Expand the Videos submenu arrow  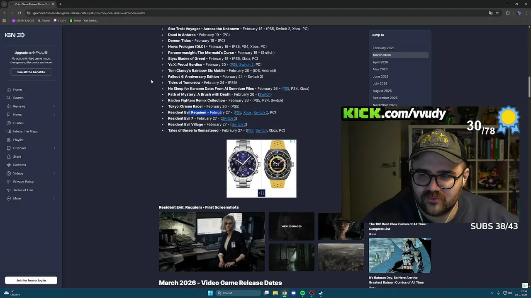[54, 173]
